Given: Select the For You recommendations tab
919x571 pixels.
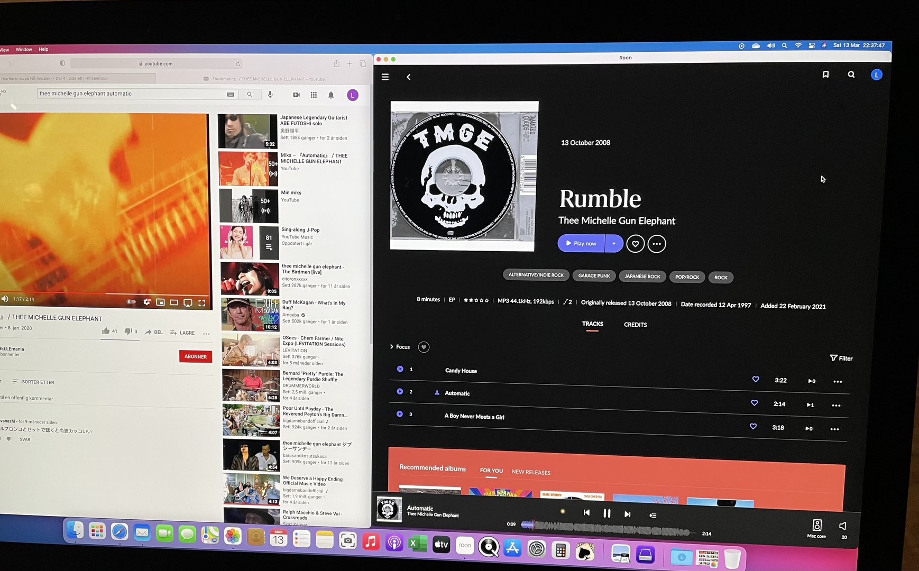Looking at the screenshot, I should click(x=491, y=471).
